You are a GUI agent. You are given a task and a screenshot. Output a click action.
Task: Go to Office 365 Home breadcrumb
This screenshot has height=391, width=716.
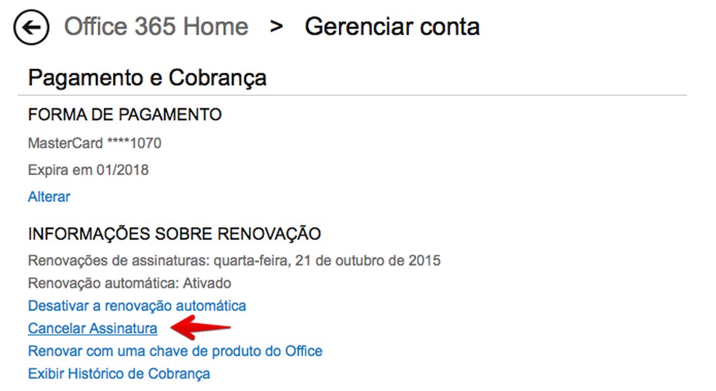pos(156,27)
